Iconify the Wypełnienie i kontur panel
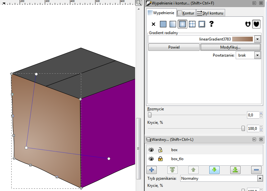The image size is (267, 191). click(x=254, y=3)
